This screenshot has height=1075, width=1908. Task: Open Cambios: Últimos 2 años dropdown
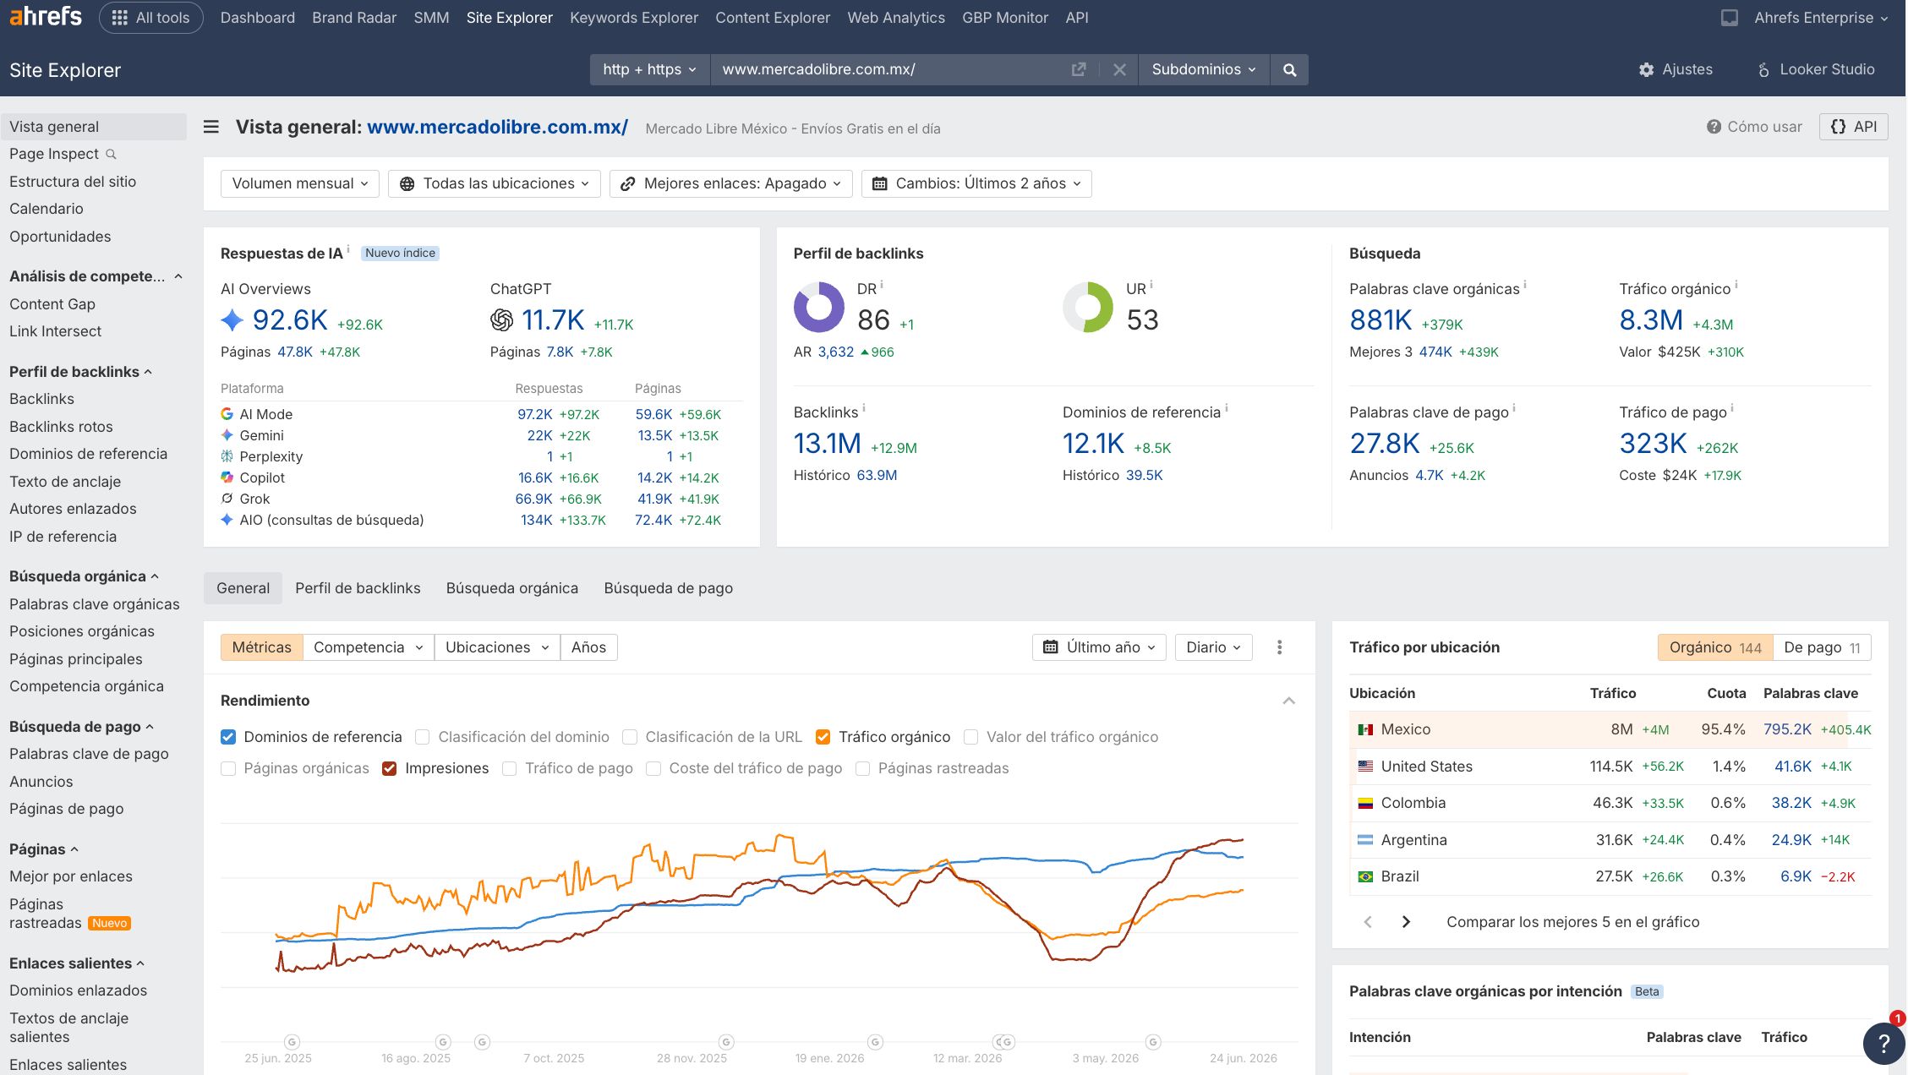[x=976, y=183]
